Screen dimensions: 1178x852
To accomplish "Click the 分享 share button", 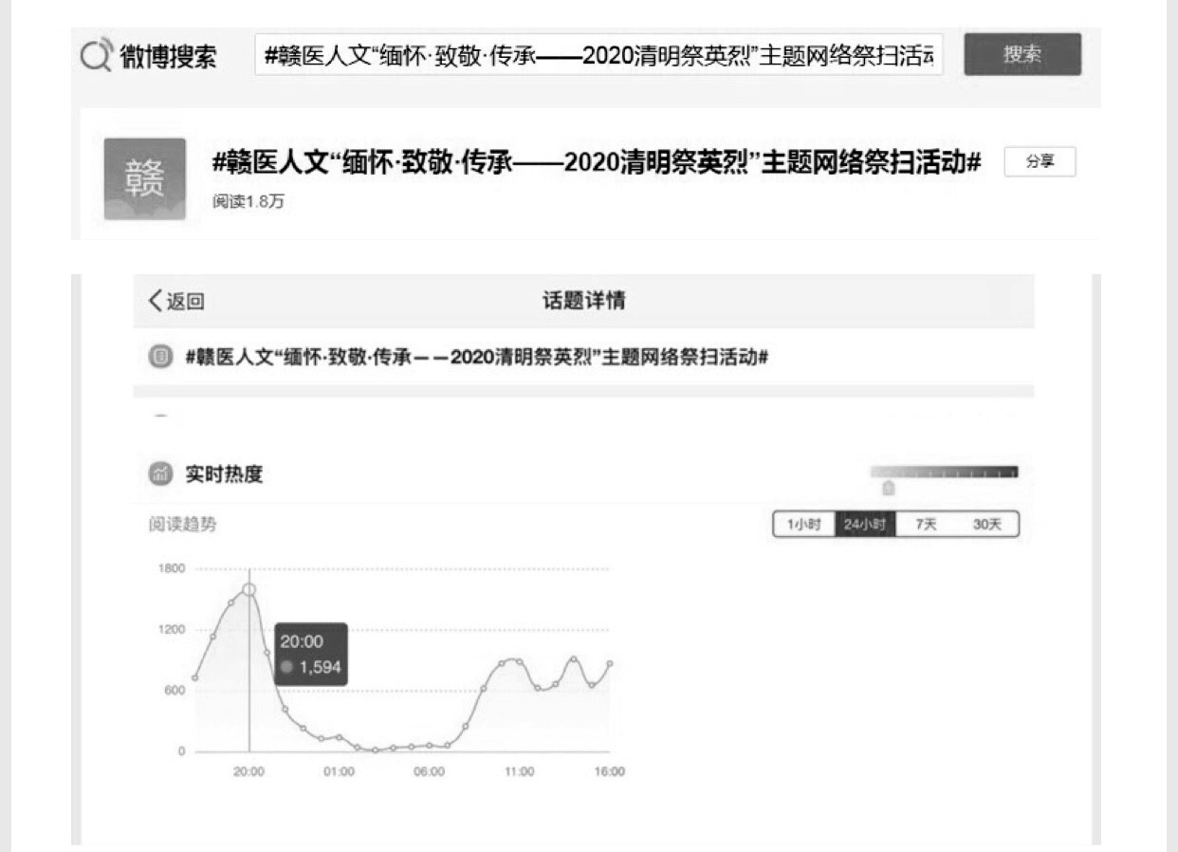I will coord(1040,162).
